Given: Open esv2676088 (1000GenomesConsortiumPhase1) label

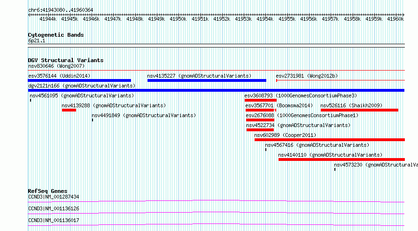Looking at the screenshot, I should (x=302, y=115).
